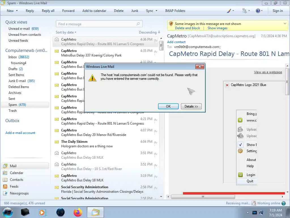Open the Trash folder
Image resolution: width=290 pixels, height=218 pixels.
click(12, 110)
